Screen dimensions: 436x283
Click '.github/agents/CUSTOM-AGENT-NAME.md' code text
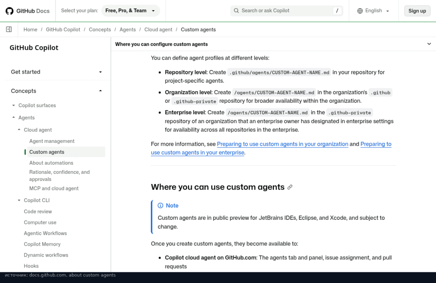[279, 72]
